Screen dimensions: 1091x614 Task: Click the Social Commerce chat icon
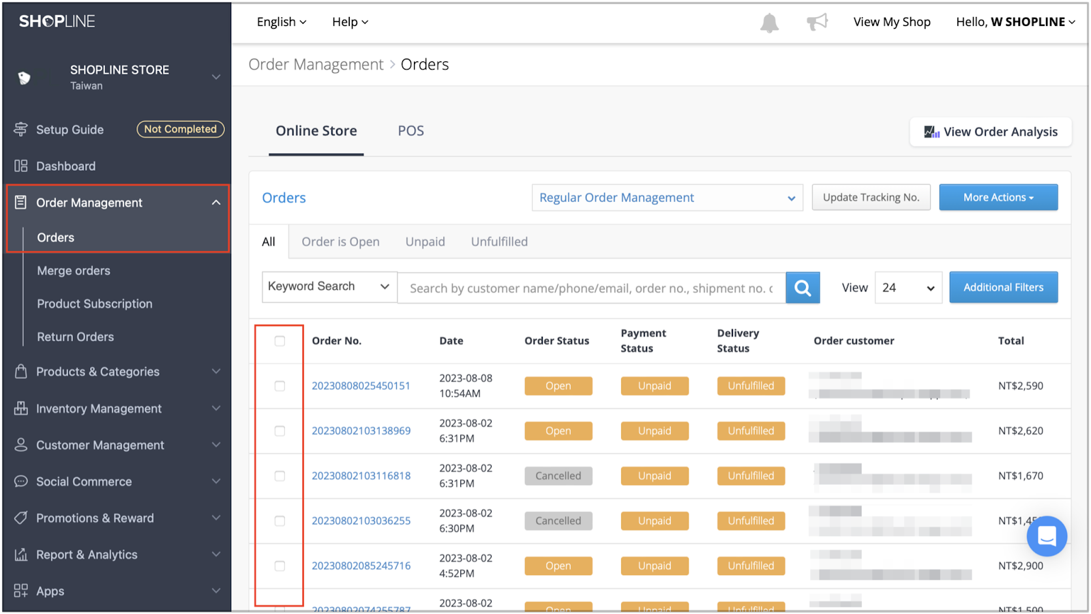click(21, 481)
